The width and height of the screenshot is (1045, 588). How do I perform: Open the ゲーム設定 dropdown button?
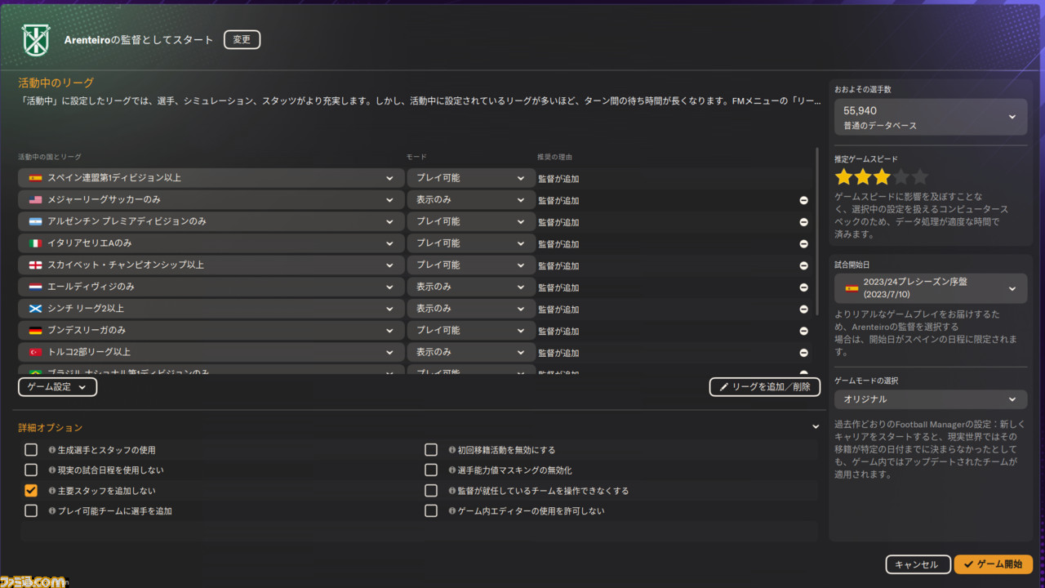57,387
